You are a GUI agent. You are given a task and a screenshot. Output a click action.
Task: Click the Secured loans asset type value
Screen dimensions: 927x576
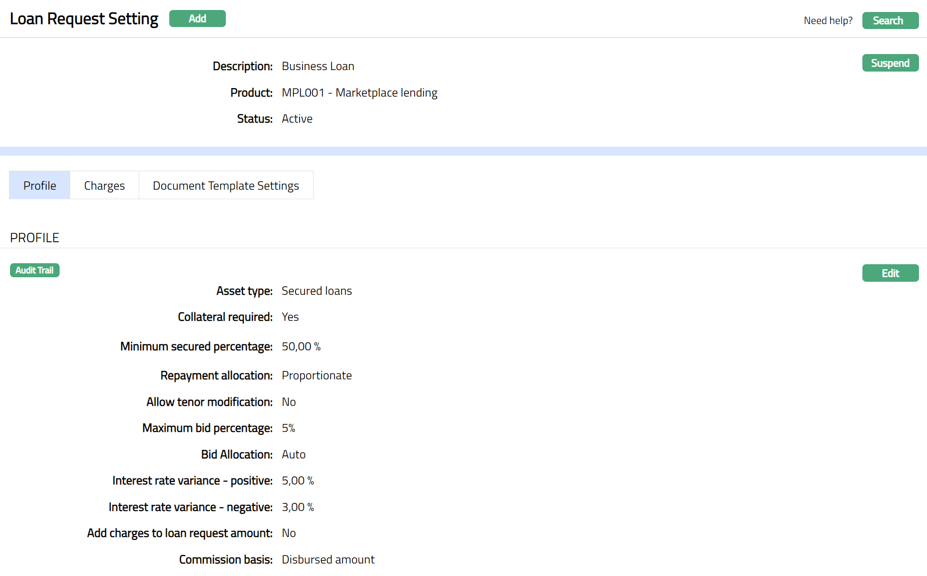(317, 291)
